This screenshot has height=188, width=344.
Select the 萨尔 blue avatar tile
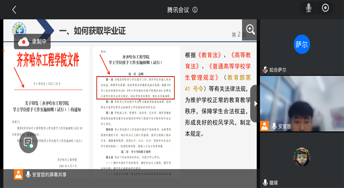pos(302,44)
